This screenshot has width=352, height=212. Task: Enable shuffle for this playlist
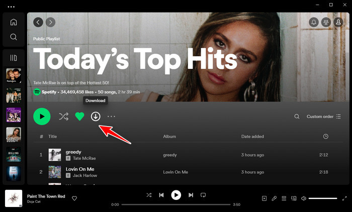pyautogui.click(x=64, y=117)
